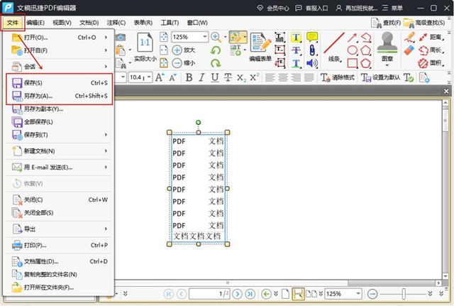
Task: Click the 放大 zoom in icon
Action: point(177,50)
